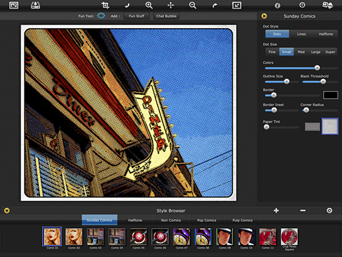The width and height of the screenshot is (342, 257).
Task: Open the settings gear icon
Action: 302,5
